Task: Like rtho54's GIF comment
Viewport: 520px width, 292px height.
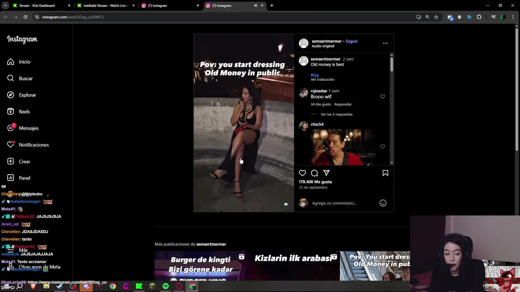Action: tap(382, 146)
